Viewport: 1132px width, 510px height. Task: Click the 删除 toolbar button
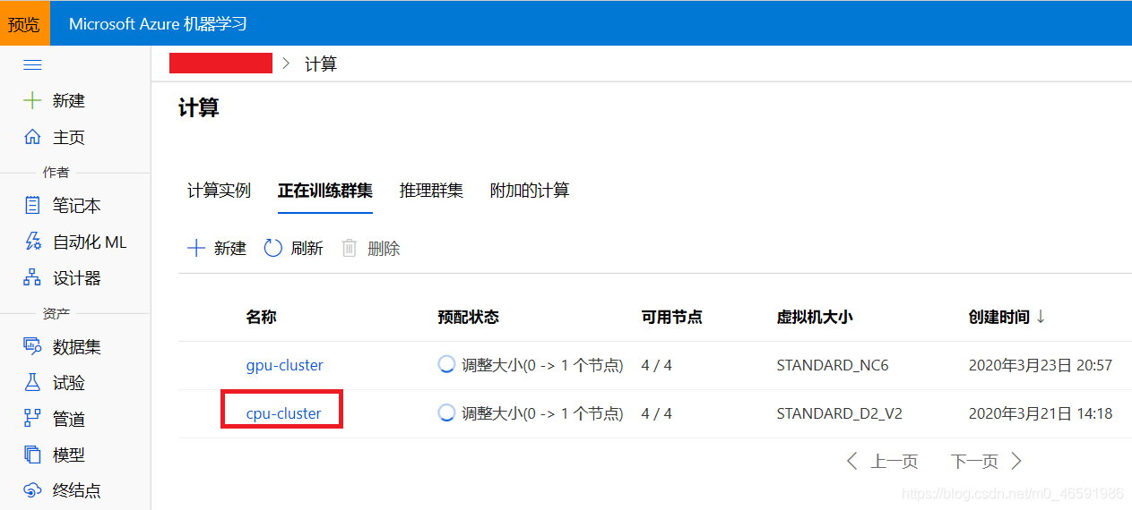(370, 248)
